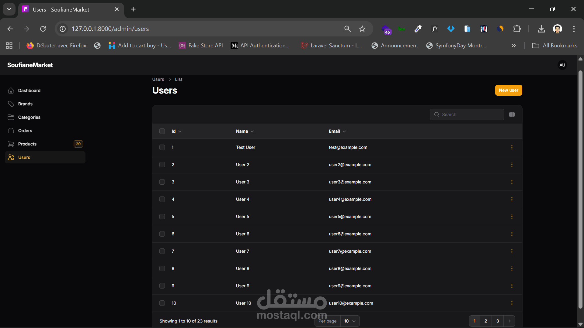This screenshot has height=328, width=584.
Task: Open the browser Extensions puzzle icon
Action: [517, 29]
